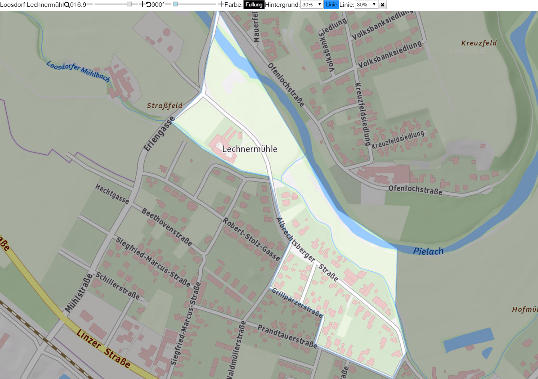Screen dimensions: 538x379
Task: Open the Füllung fill color picker
Action: coord(254,5)
